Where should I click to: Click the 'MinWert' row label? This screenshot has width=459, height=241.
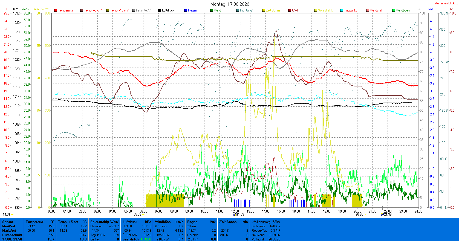pyautogui.click(x=9, y=226)
